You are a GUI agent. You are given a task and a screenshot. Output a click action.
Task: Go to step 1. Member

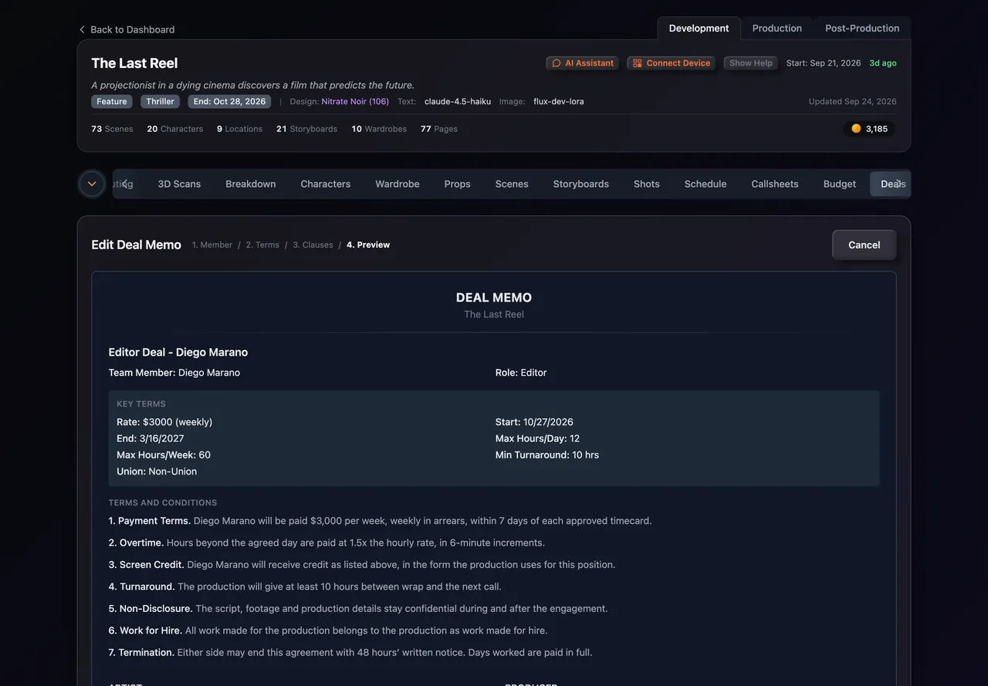pos(212,245)
